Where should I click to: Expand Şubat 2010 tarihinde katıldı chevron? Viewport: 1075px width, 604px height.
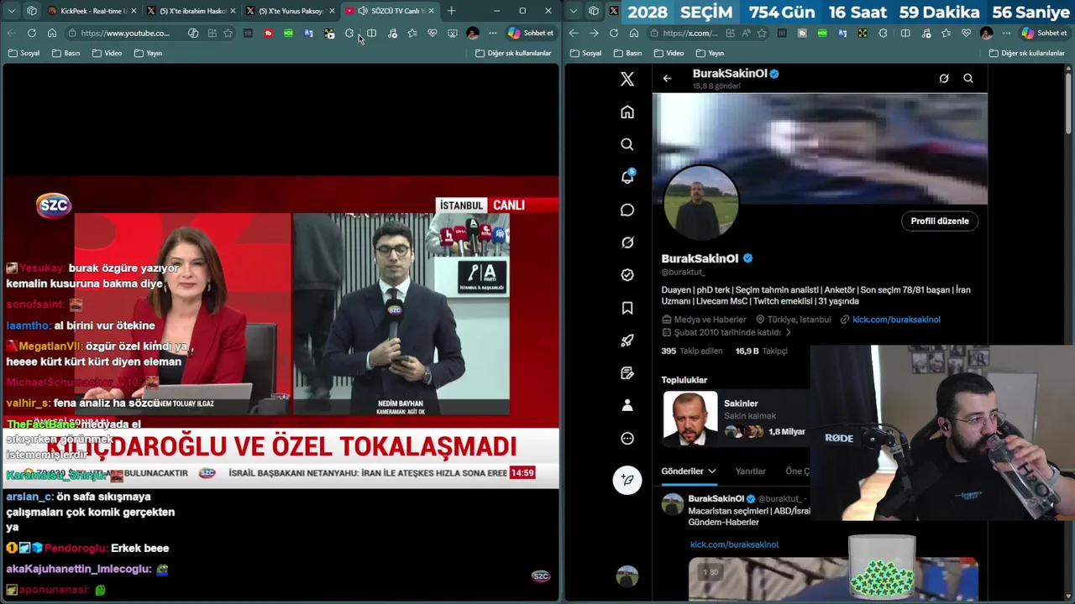click(x=788, y=332)
